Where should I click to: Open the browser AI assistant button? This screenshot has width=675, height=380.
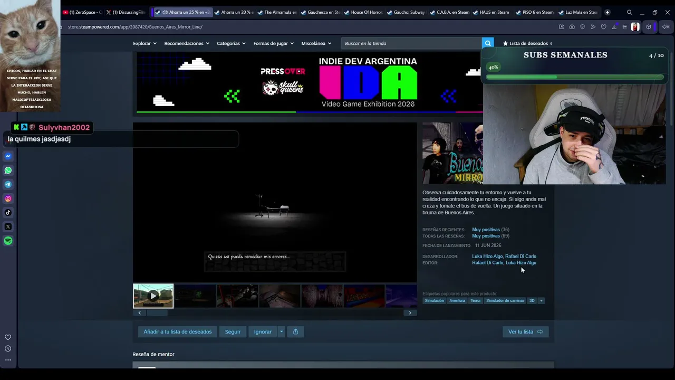[x=666, y=27]
